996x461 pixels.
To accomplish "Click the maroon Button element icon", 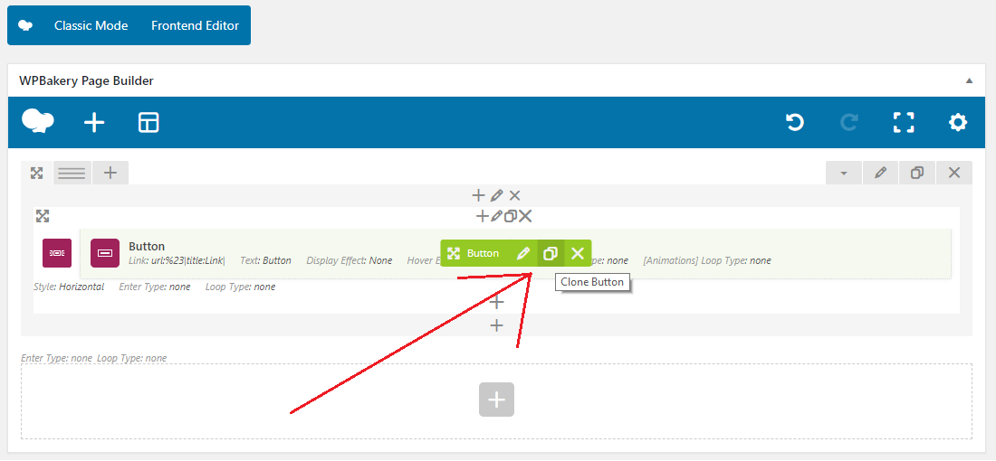I will coord(105,253).
